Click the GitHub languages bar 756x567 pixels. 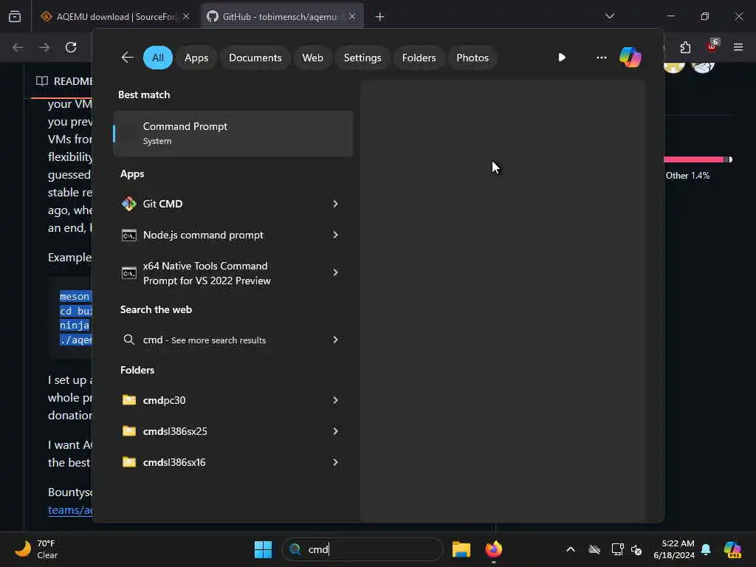pyautogui.click(x=698, y=159)
